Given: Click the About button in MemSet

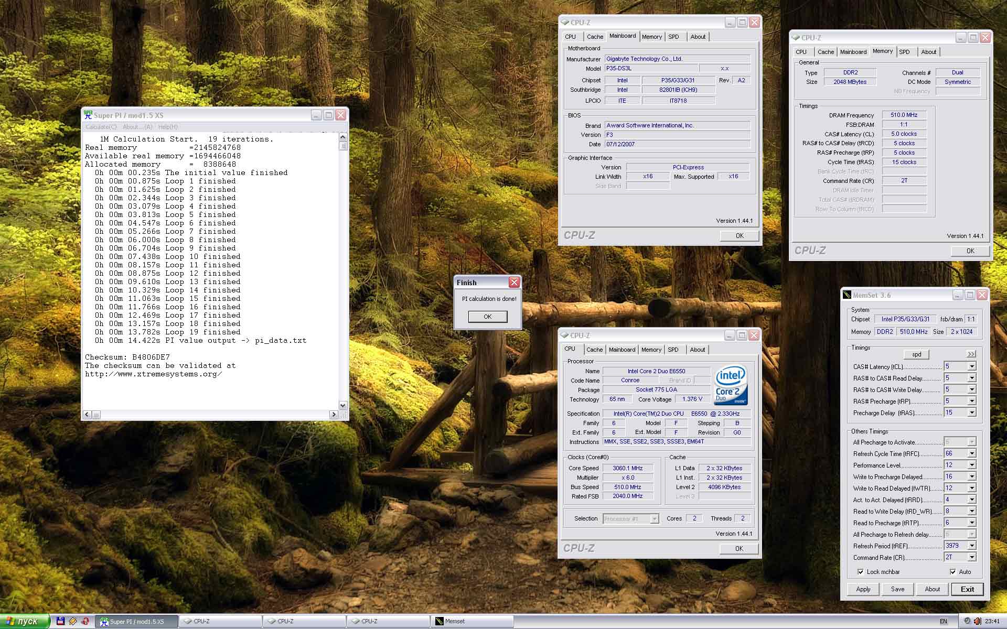Looking at the screenshot, I should click(x=932, y=589).
